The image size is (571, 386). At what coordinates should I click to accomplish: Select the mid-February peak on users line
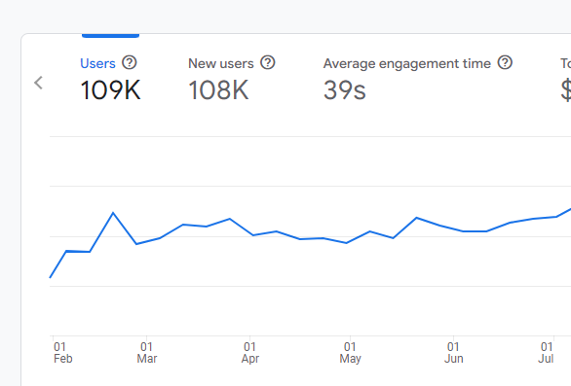click(x=113, y=213)
